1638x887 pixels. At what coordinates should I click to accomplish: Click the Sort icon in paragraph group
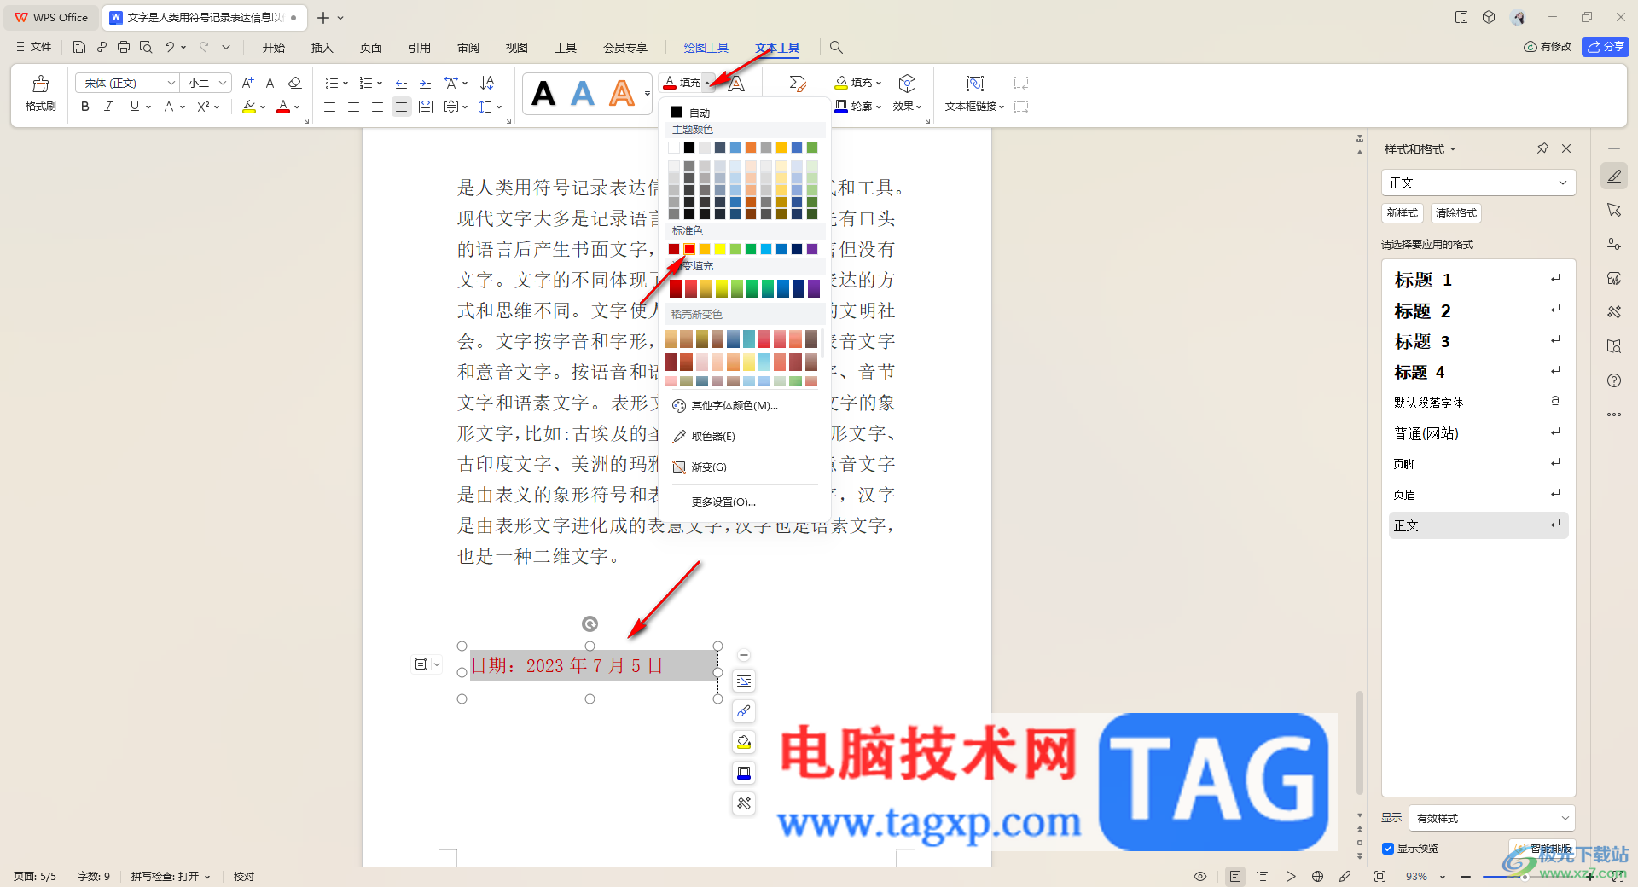pyautogui.click(x=487, y=83)
